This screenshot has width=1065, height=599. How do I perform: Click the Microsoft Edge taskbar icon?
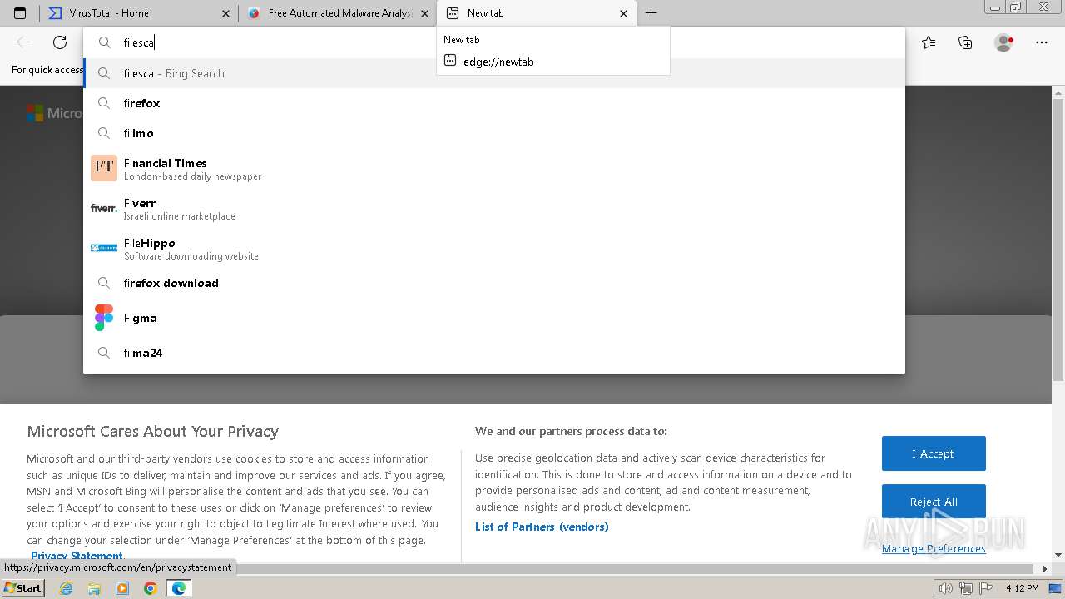pos(179,588)
